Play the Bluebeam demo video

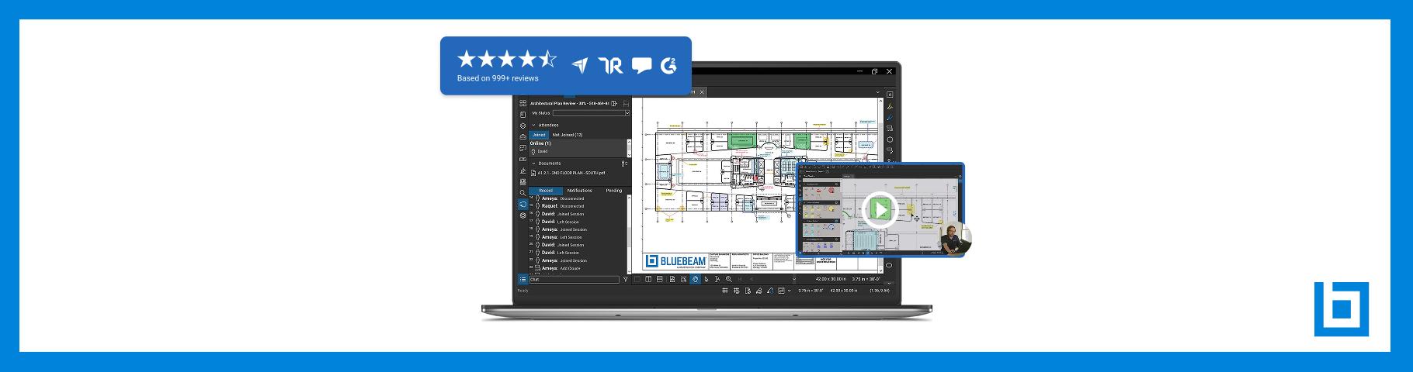pos(880,209)
